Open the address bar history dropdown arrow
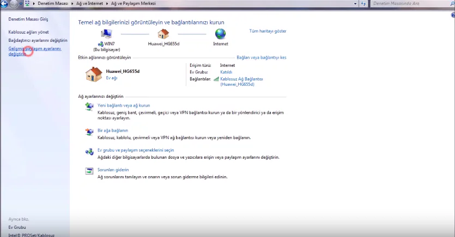This screenshot has width=455, height=237. (355, 4)
